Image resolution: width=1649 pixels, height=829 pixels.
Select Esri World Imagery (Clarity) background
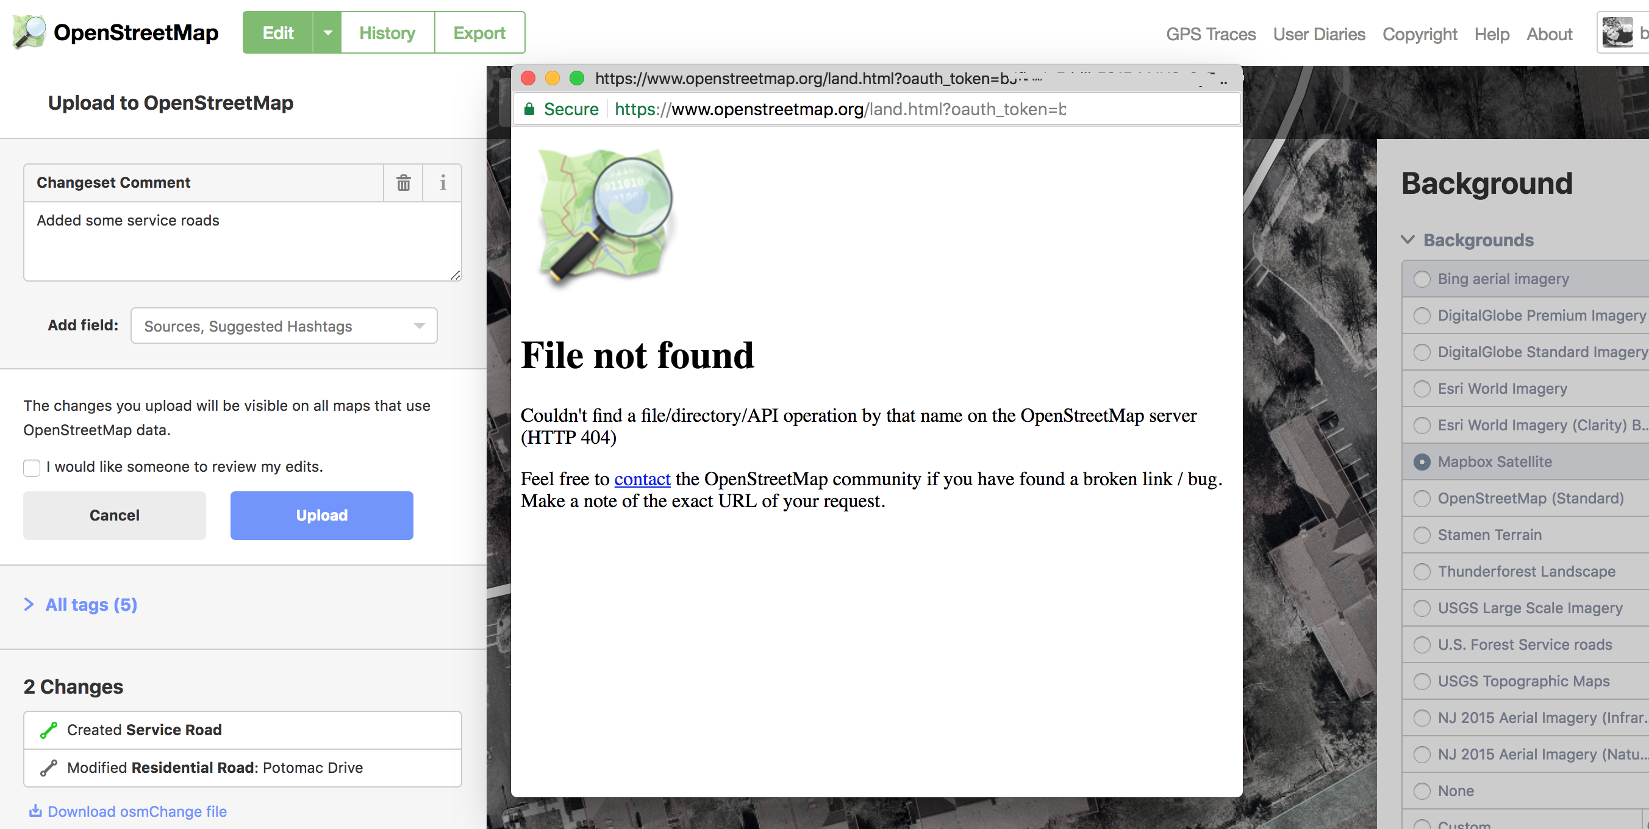[x=1525, y=425]
